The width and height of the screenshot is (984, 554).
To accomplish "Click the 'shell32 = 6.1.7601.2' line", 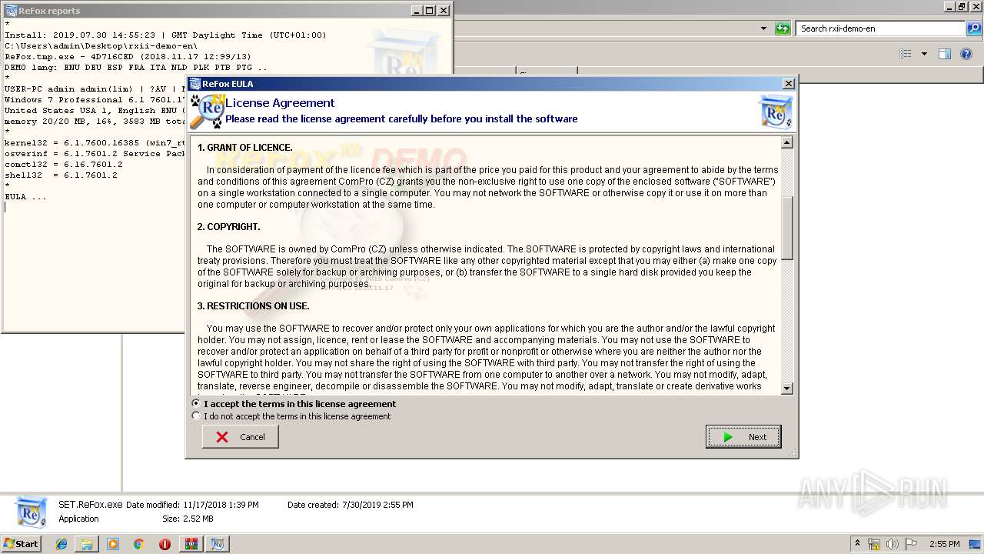I will (x=61, y=175).
